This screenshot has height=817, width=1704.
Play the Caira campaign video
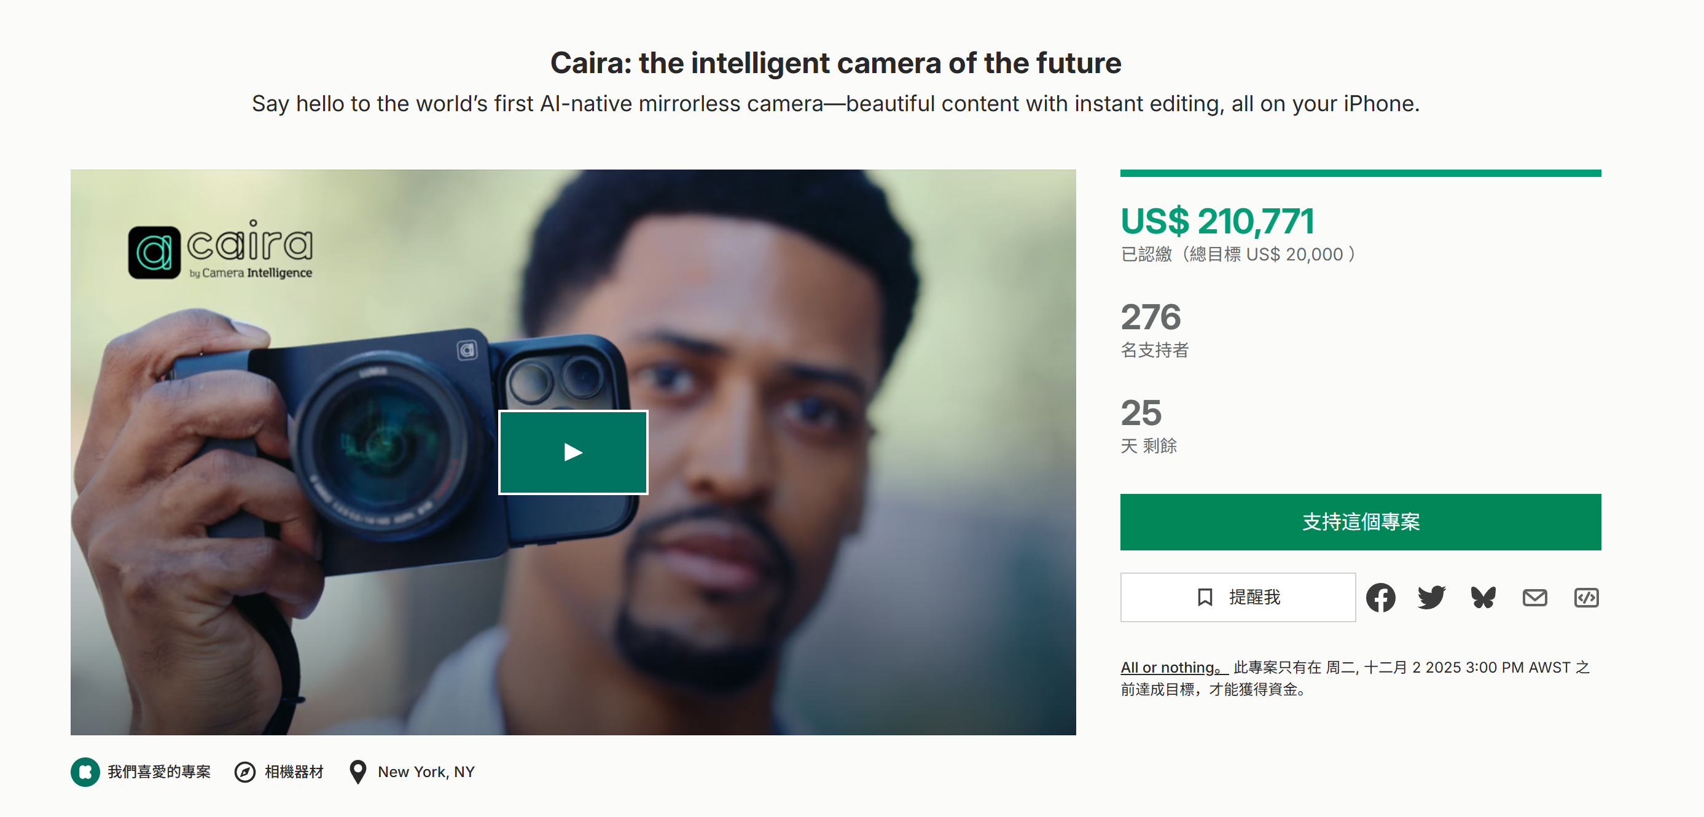coord(573,453)
